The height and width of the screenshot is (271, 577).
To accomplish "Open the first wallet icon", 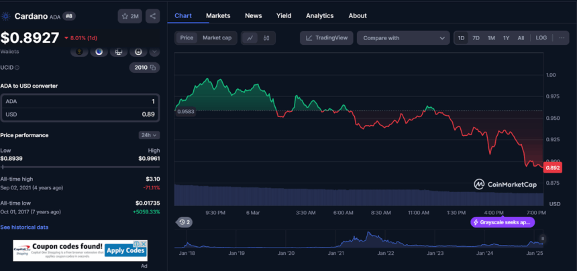I will (78, 52).
